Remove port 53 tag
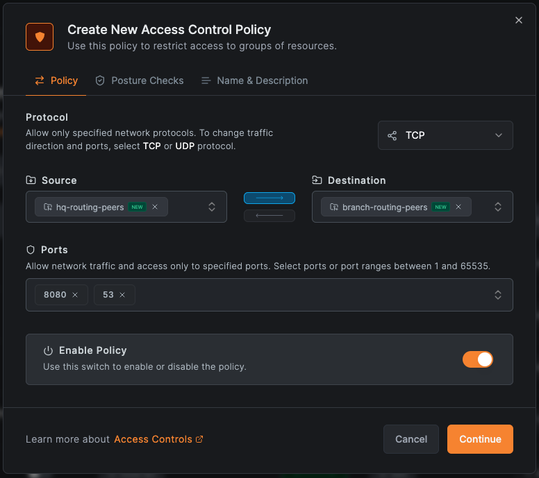 (x=122, y=295)
